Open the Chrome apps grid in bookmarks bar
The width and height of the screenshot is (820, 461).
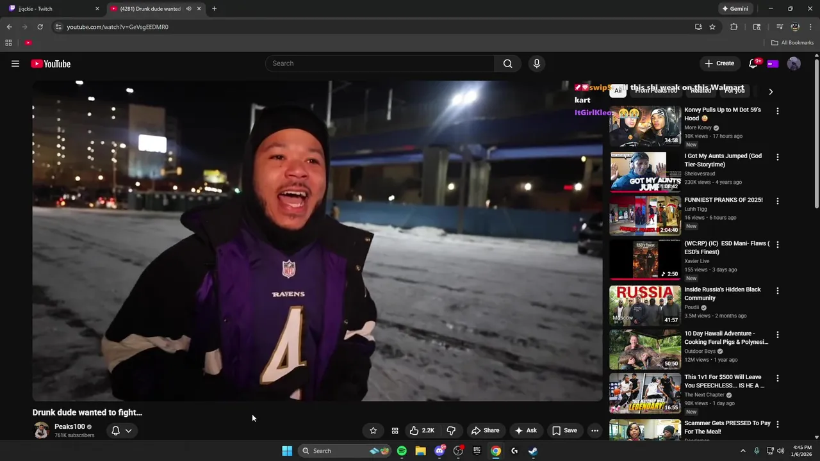(x=8, y=43)
